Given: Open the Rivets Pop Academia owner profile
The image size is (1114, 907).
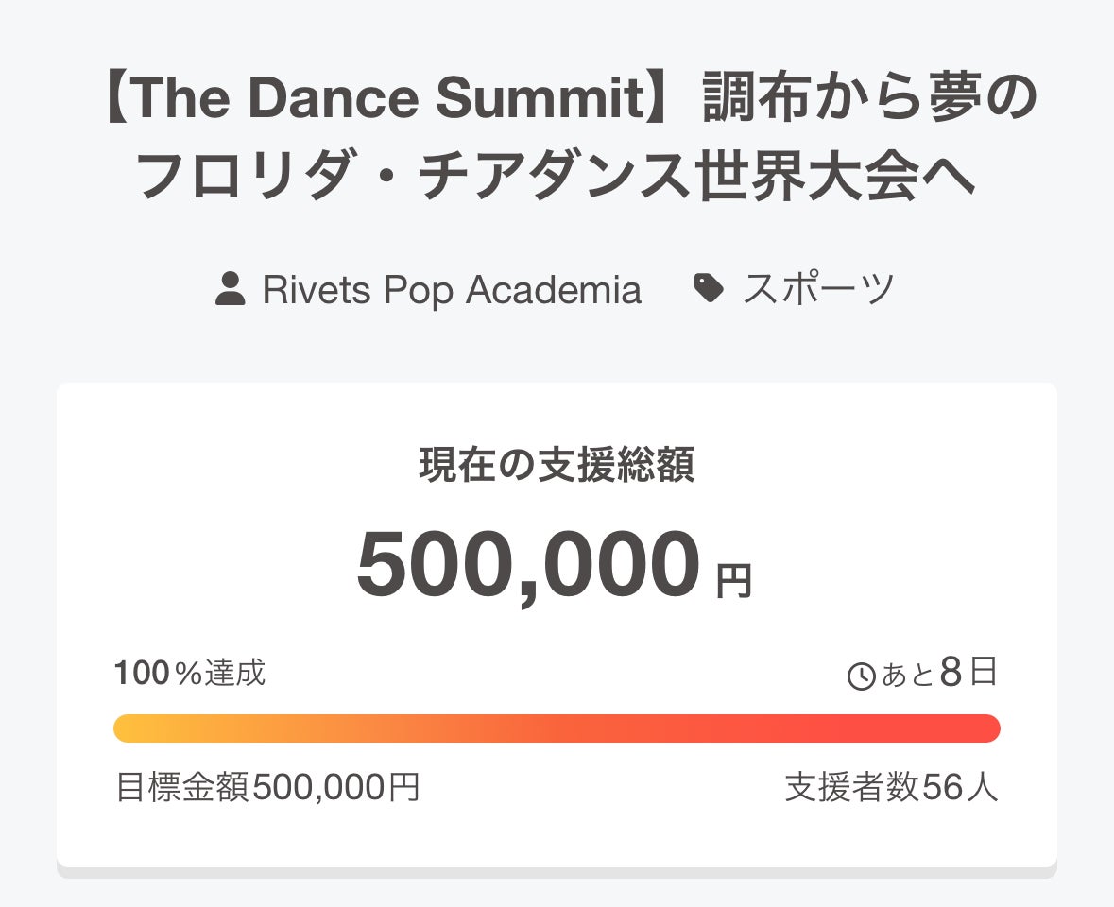Looking at the screenshot, I should click(x=452, y=290).
